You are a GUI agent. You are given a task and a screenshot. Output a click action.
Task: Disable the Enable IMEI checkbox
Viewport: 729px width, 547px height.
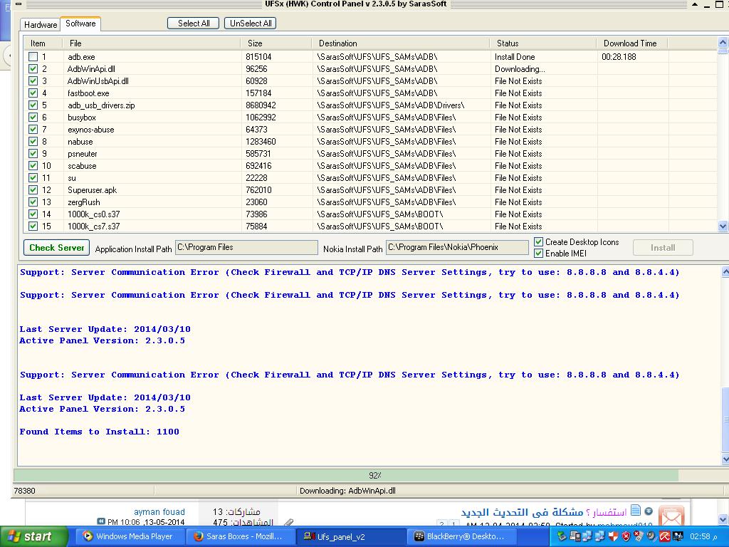[538, 254]
